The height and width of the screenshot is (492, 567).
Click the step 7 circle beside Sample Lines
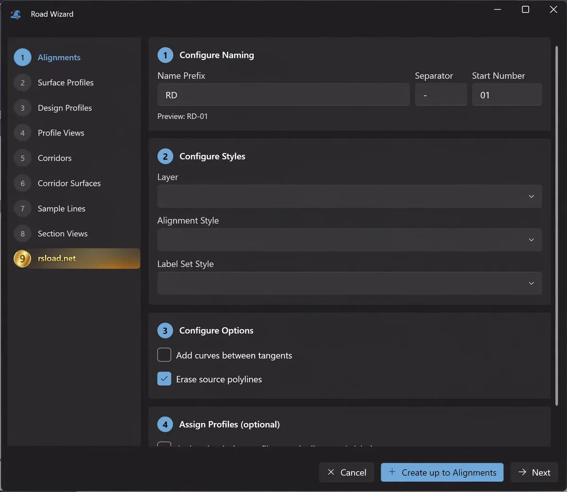click(22, 209)
